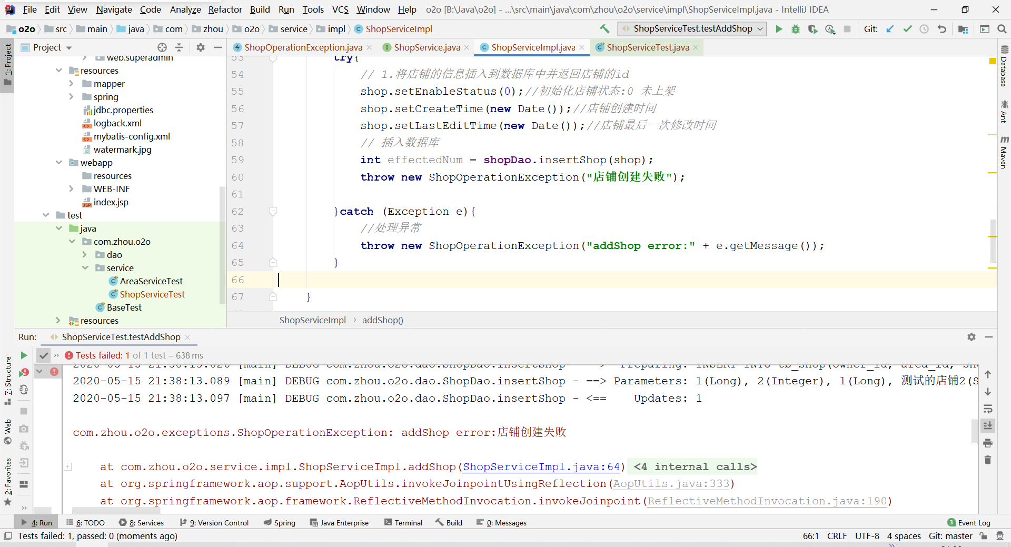Screen dimensions: 1011x547
Task: Click the console horizontal scrollbar
Action: click(116, 511)
